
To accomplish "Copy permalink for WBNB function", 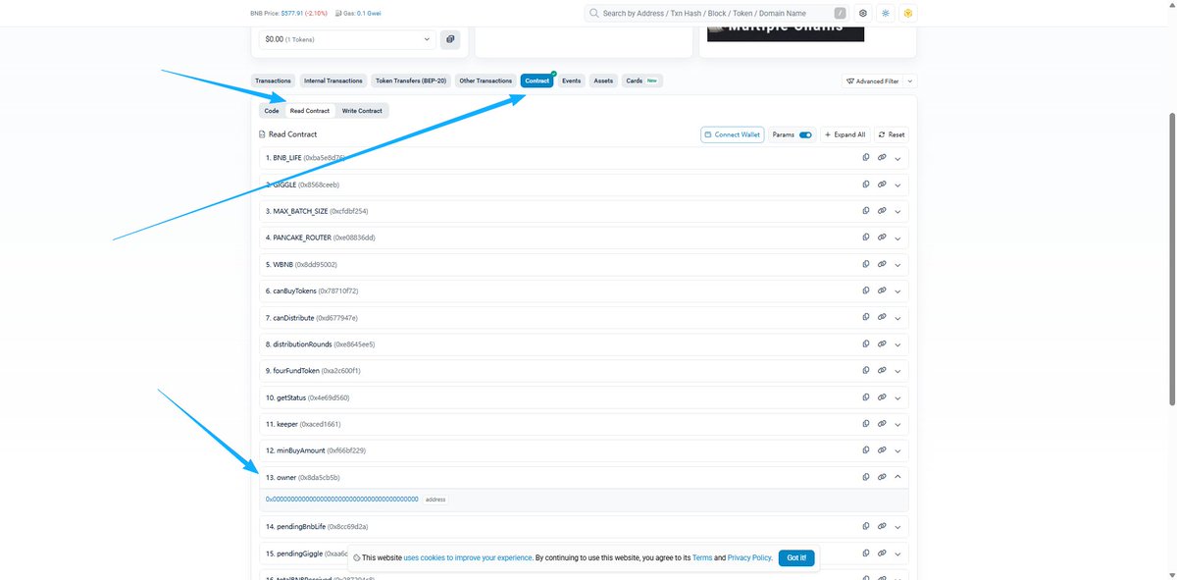I will 882,264.
